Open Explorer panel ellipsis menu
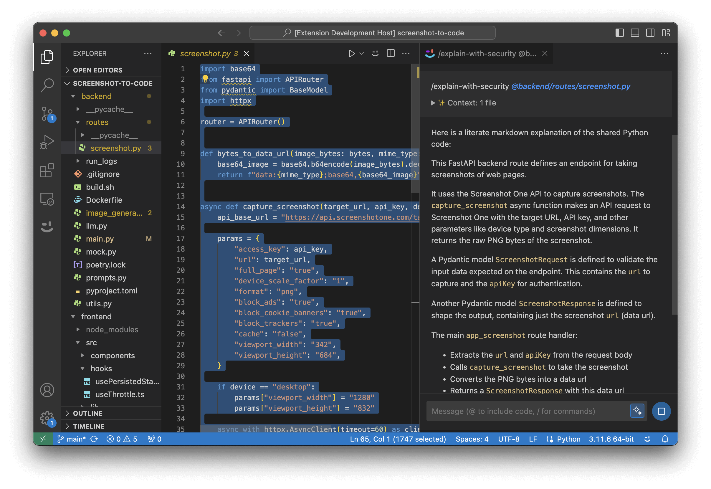Viewport: 711px width, 489px height. (x=148, y=53)
